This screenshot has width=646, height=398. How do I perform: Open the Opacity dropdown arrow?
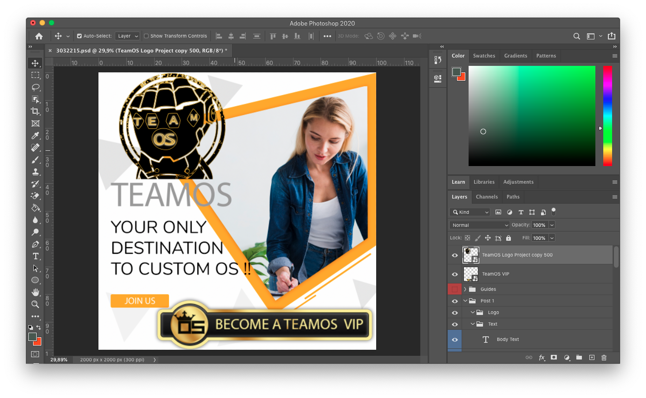(552, 225)
